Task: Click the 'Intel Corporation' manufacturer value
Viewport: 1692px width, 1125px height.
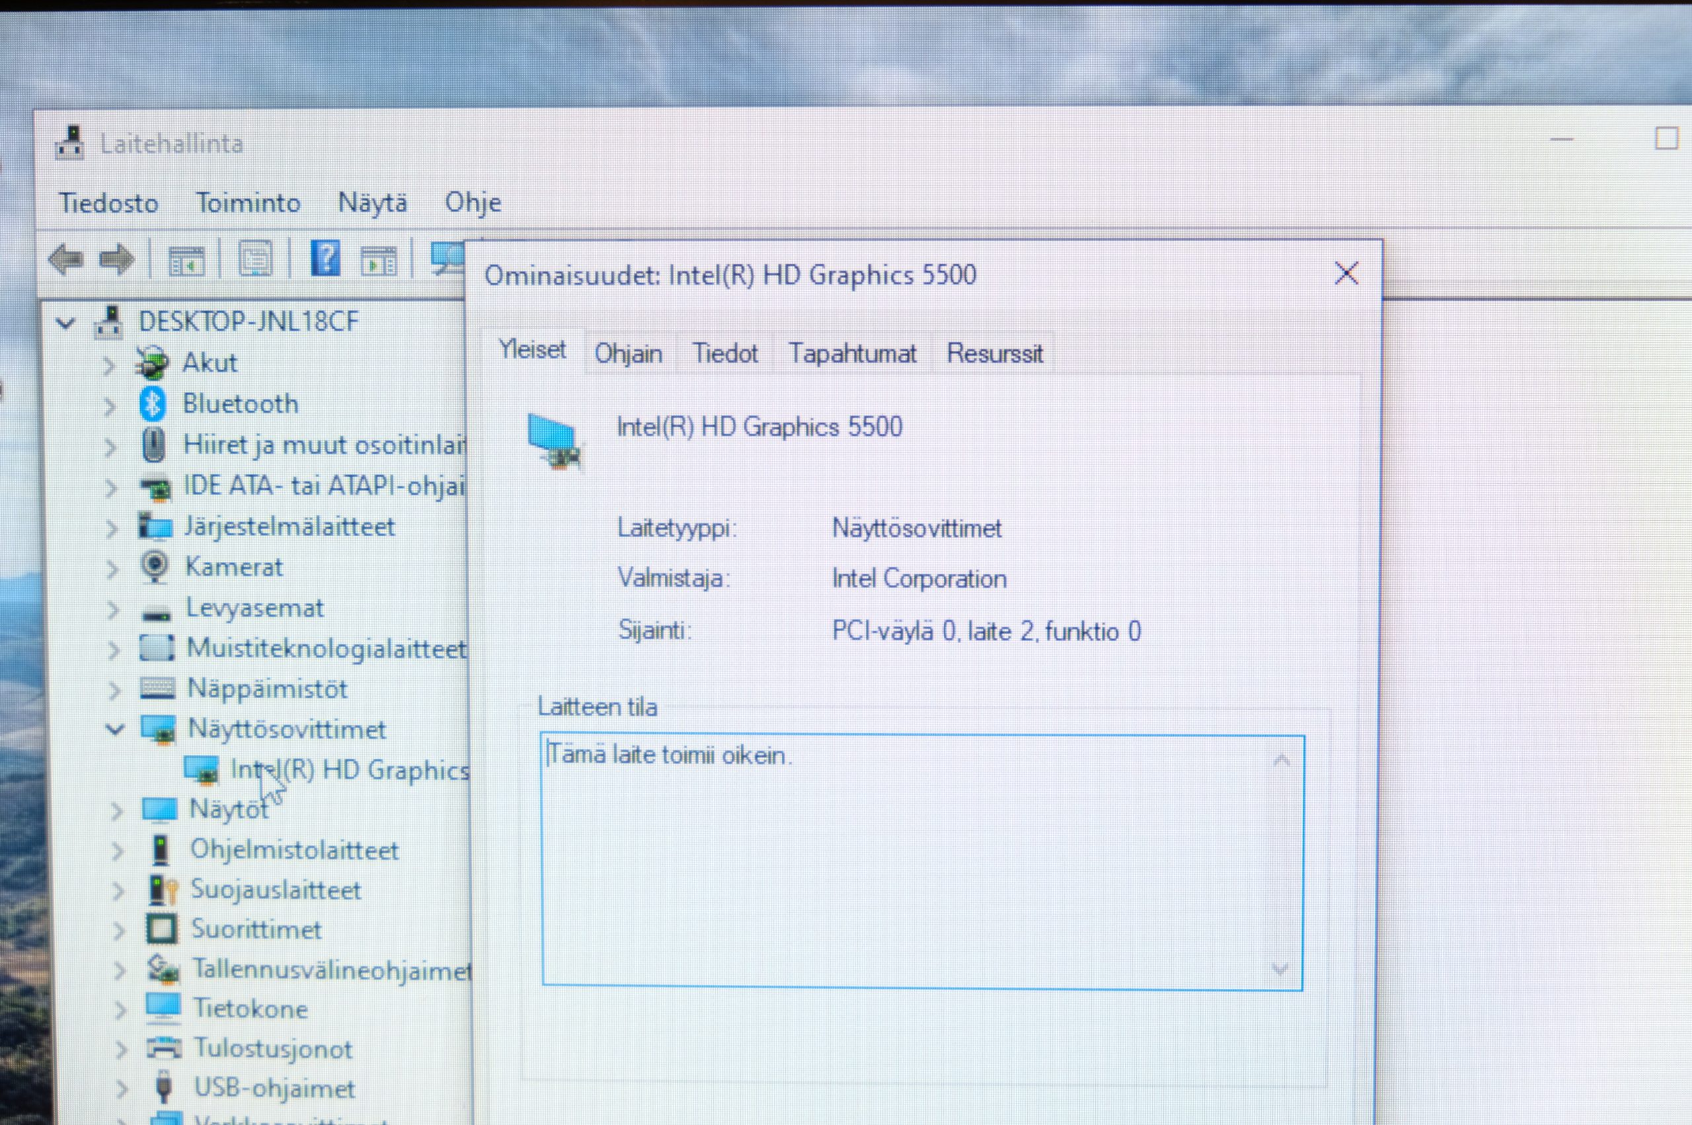Action: (x=919, y=579)
